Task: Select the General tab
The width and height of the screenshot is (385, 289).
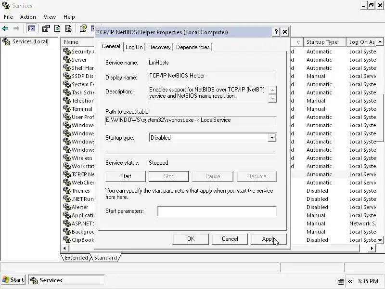Action: coord(111,46)
